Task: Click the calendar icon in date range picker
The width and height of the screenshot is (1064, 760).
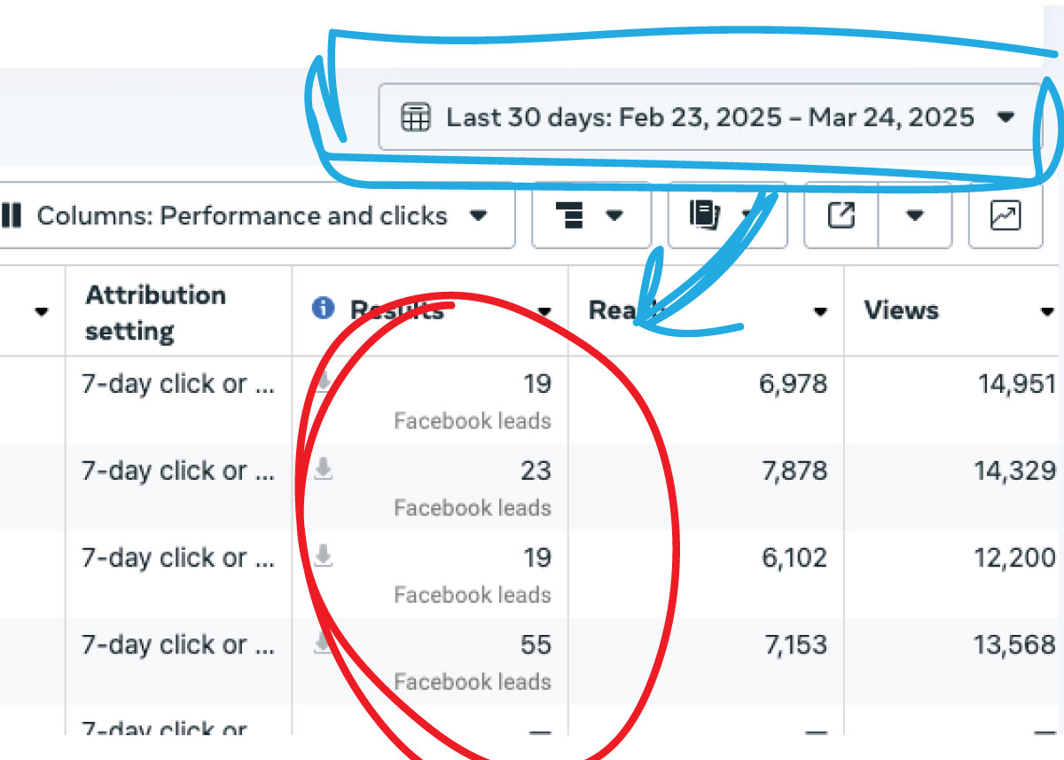Action: point(415,117)
